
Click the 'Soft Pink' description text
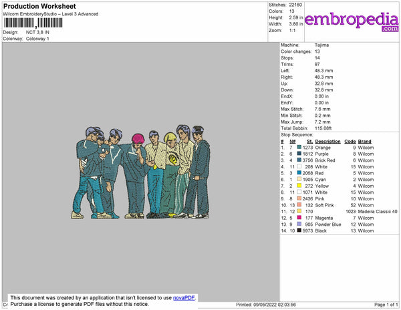324,205
